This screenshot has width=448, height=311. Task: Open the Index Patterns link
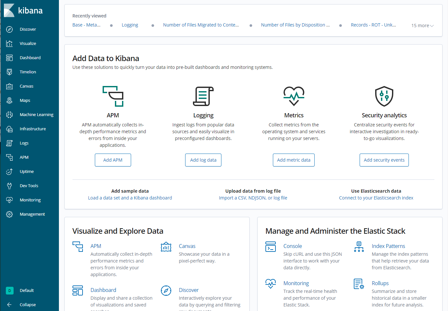point(388,246)
